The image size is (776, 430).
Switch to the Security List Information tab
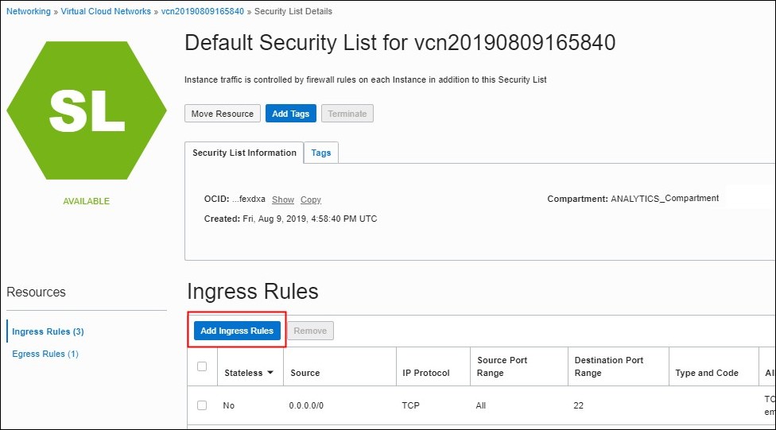coord(244,153)
